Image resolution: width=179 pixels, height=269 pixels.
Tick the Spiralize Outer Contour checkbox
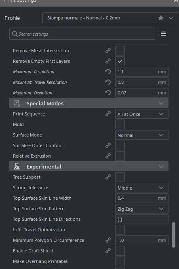click(x=120, y=145)
